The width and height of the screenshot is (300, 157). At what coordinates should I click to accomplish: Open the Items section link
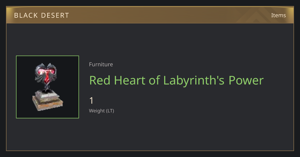(x=278, y=15)
